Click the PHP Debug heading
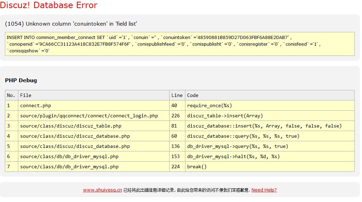Screen dimensions: 362x202 coord(21,80)
